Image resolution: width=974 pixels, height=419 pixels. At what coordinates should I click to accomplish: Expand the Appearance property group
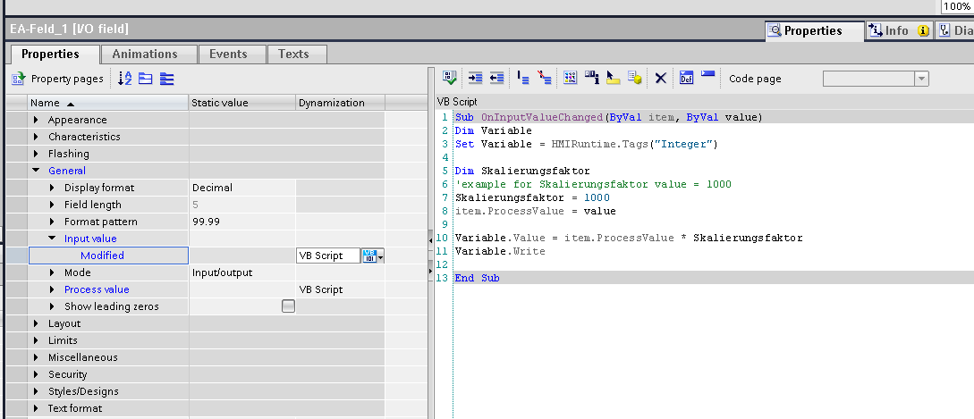point(37,120)
